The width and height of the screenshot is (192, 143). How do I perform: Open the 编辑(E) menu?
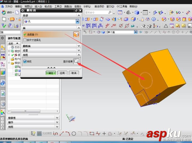pyautogui.click(x=18, y=6)
